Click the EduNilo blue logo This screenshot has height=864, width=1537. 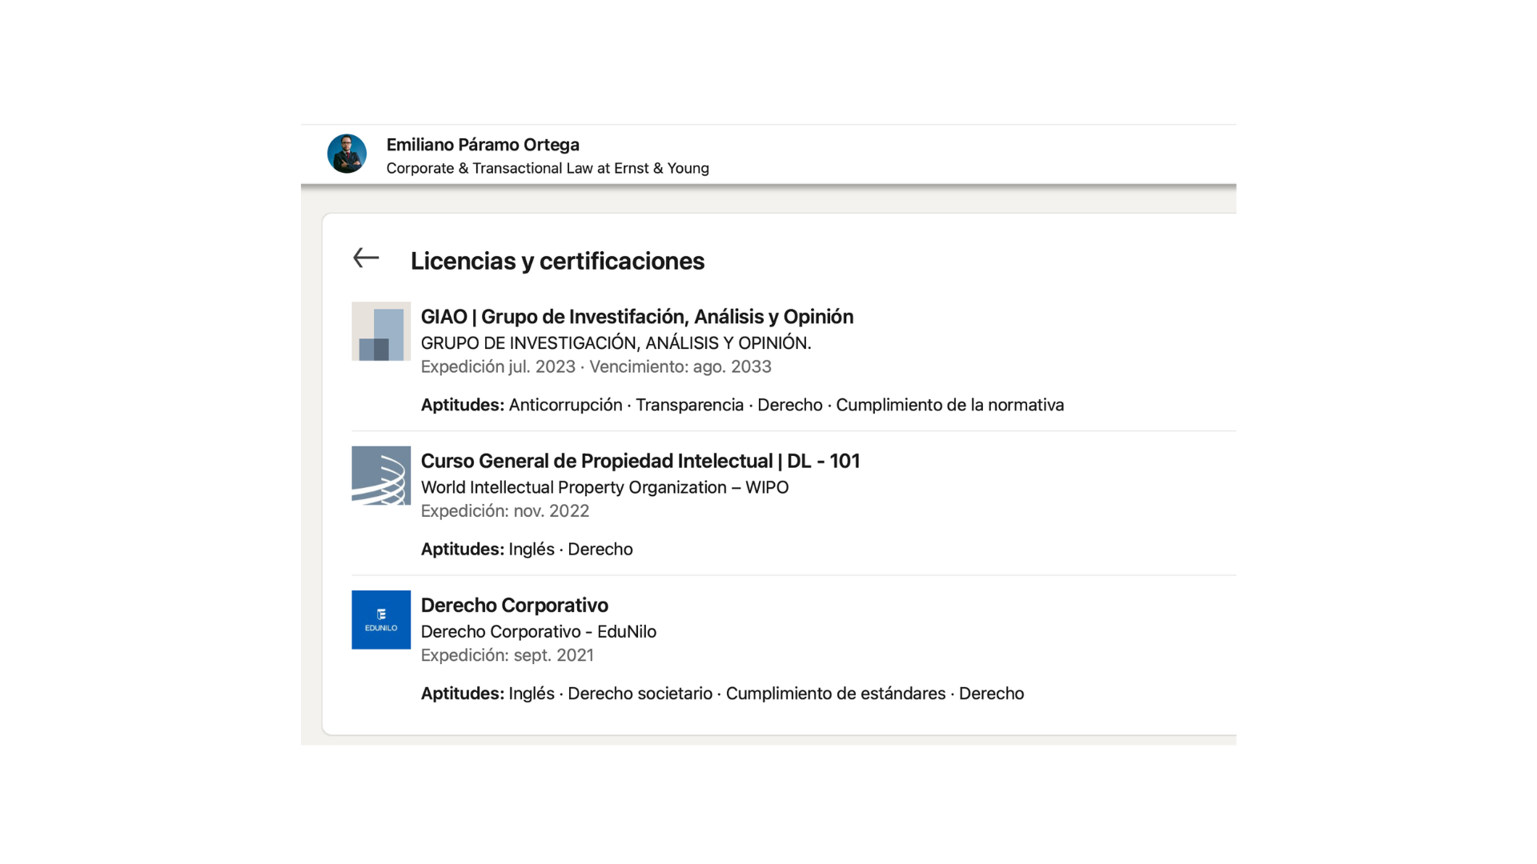[x=381, y=620]
